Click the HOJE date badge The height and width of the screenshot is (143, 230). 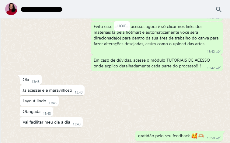coord(122,26)
